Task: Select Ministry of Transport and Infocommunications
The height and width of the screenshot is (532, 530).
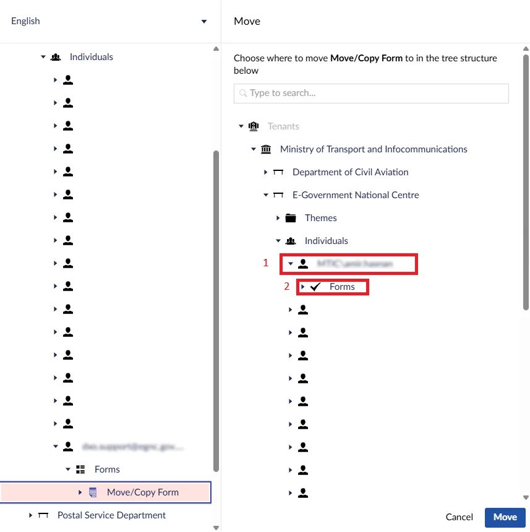Action: point(374,149)
